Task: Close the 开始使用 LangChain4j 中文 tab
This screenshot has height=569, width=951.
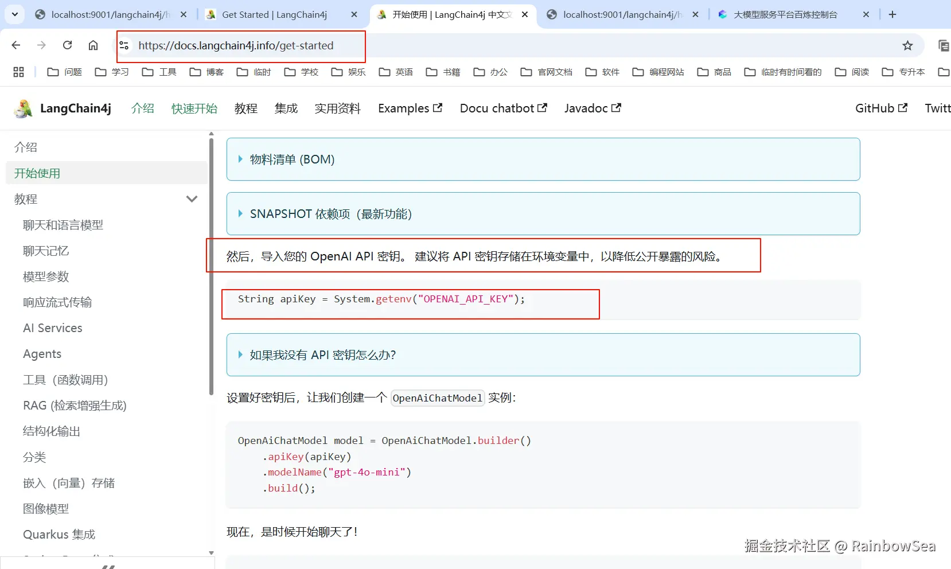Action: click(x=525, y=14)
